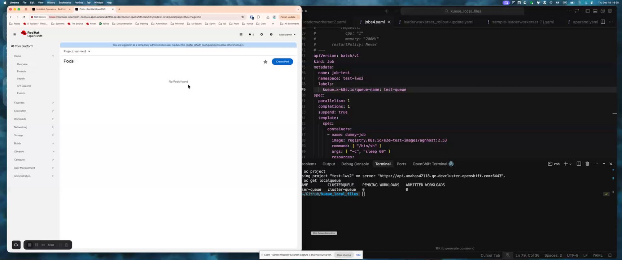622x260 pixels.
Task: Follow the cluster OAuth configuration link
Action: point(201,45)
